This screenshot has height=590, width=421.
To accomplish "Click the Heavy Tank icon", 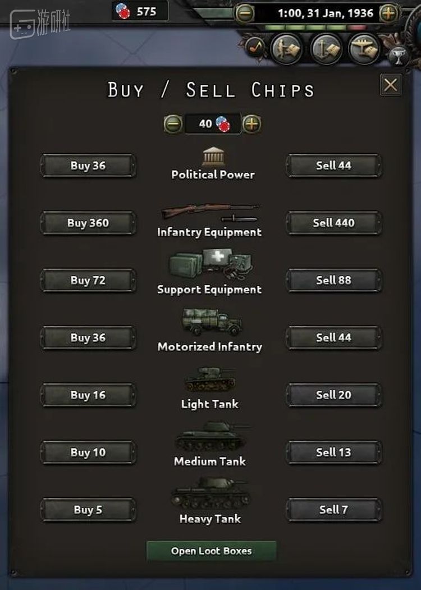I will coord(210,495).
